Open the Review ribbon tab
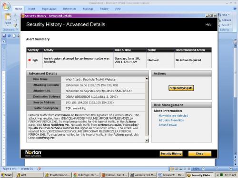The width and height of the screenshot is (238, 178). [104, 9]
